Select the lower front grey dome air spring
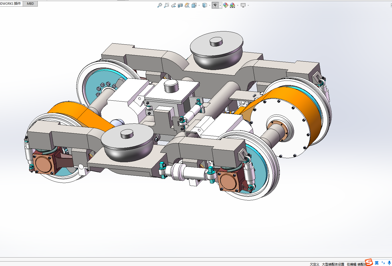This screenshot has height=266, width=392. click(x=127, y=143)
